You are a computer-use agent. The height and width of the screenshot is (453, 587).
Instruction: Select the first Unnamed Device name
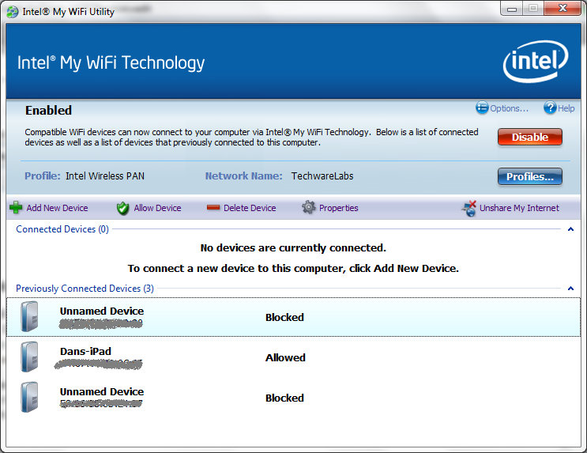coord(102,311)
